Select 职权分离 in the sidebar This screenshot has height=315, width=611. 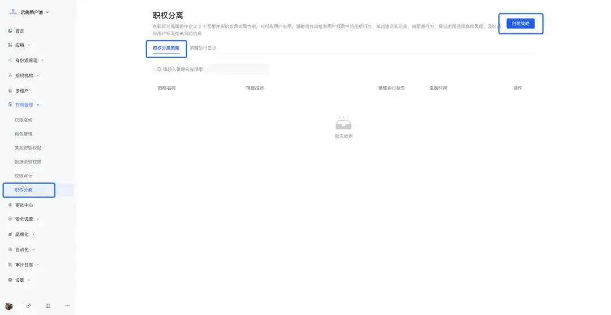click(x=23, y=190)
